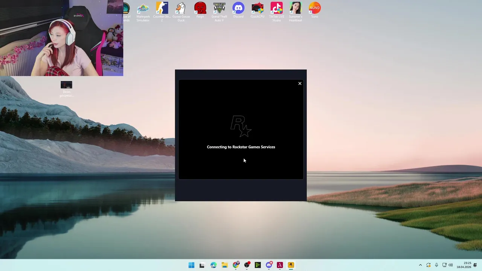Switch to OBS Studio in the taskbar
The width and height of the screenshot is (482, 271).
pos(247,265)
